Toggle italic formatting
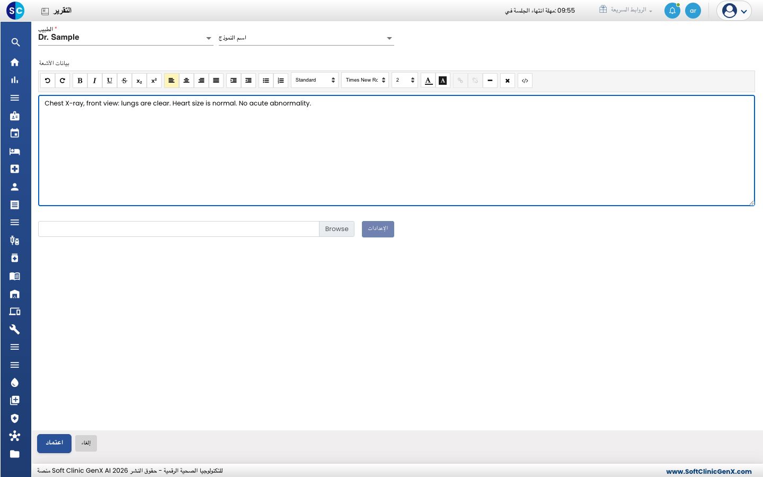The image size is (763, 477). coord(95,81)
